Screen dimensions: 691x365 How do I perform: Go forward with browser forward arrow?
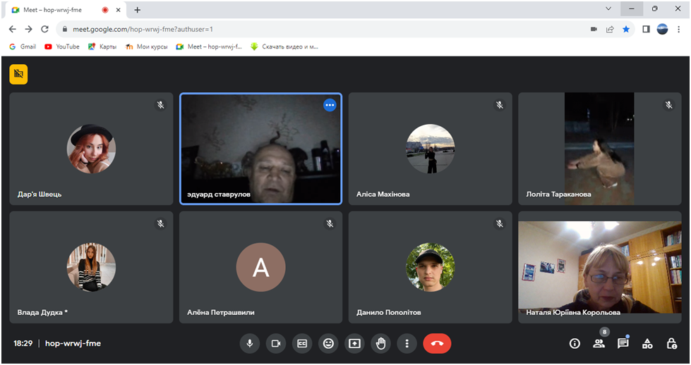coord(29,29)
